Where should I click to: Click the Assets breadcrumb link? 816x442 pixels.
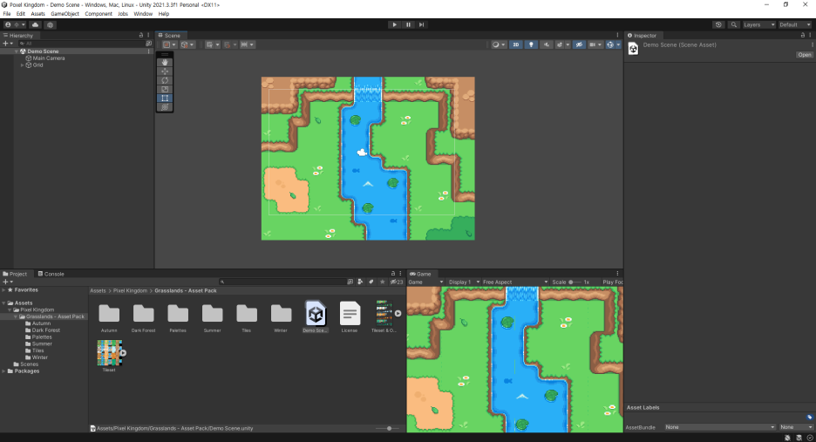tap(98, 290)
